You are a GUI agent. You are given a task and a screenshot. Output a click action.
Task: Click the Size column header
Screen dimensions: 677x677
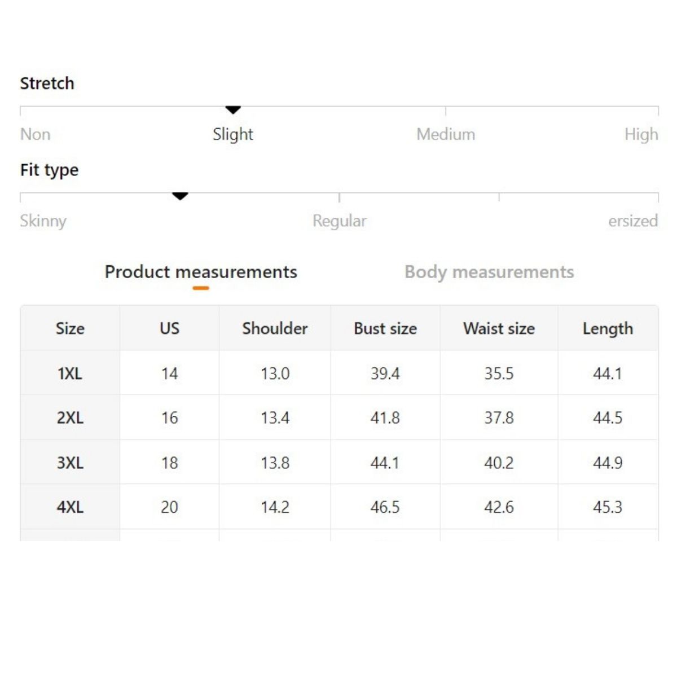tap(70, 328)
